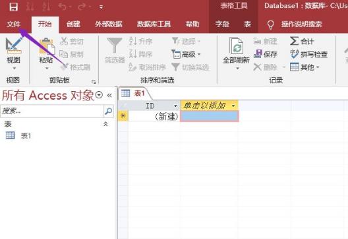
Task: Click the highlighted empty cell under 单击以添加
Action: coord(210,116)
